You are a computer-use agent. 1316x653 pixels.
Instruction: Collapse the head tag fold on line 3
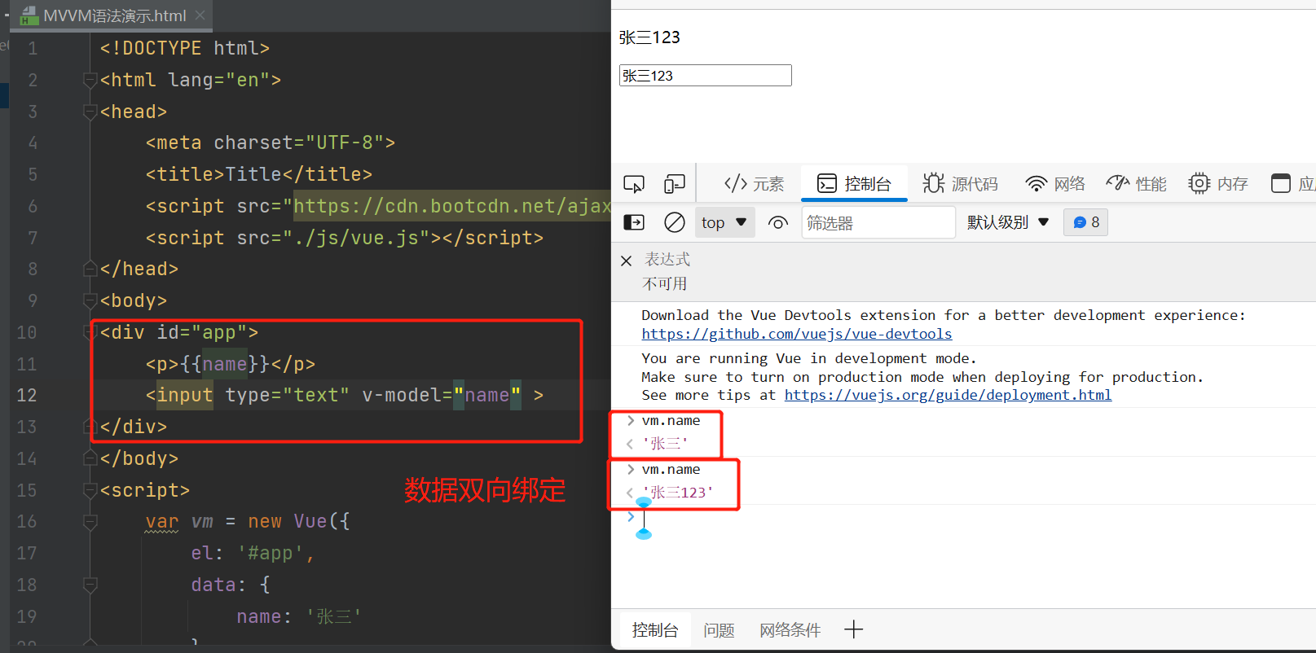(x=90, y=112)
